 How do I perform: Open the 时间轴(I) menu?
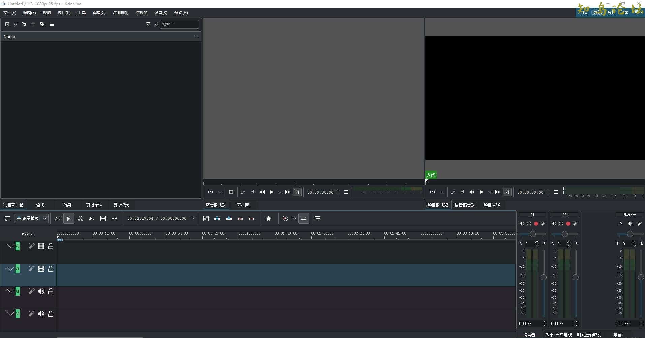click(121, 13)
